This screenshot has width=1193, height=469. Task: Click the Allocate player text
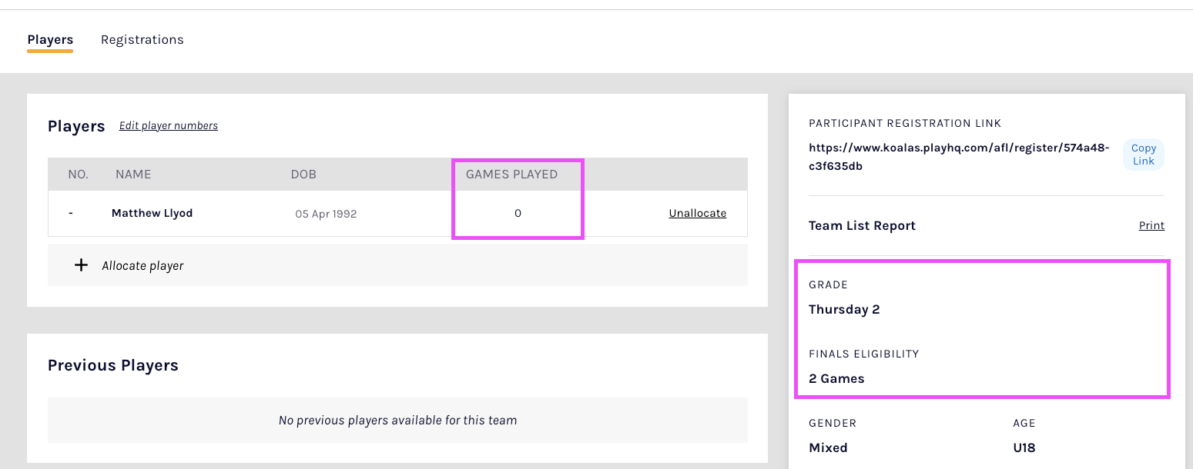click(x=142, y=266)
